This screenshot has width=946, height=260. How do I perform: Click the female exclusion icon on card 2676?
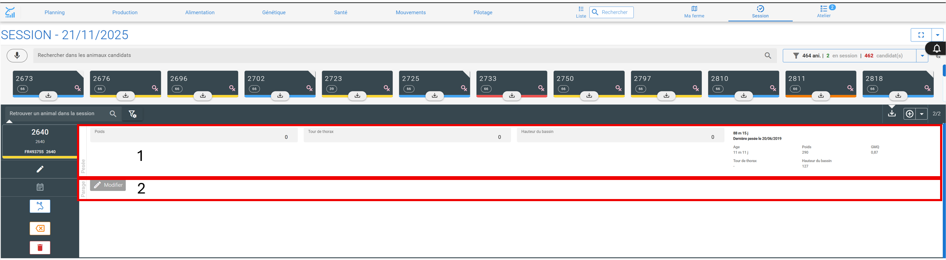[x=155, y=88]
